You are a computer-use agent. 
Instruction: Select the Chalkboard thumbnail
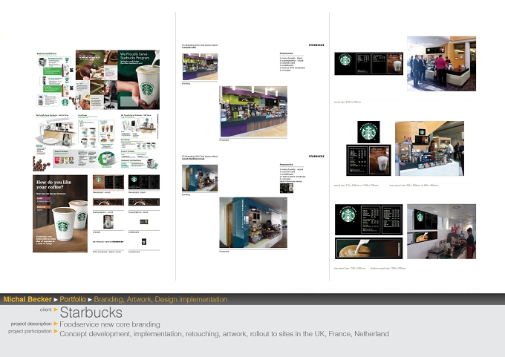(x=144, y=222)
